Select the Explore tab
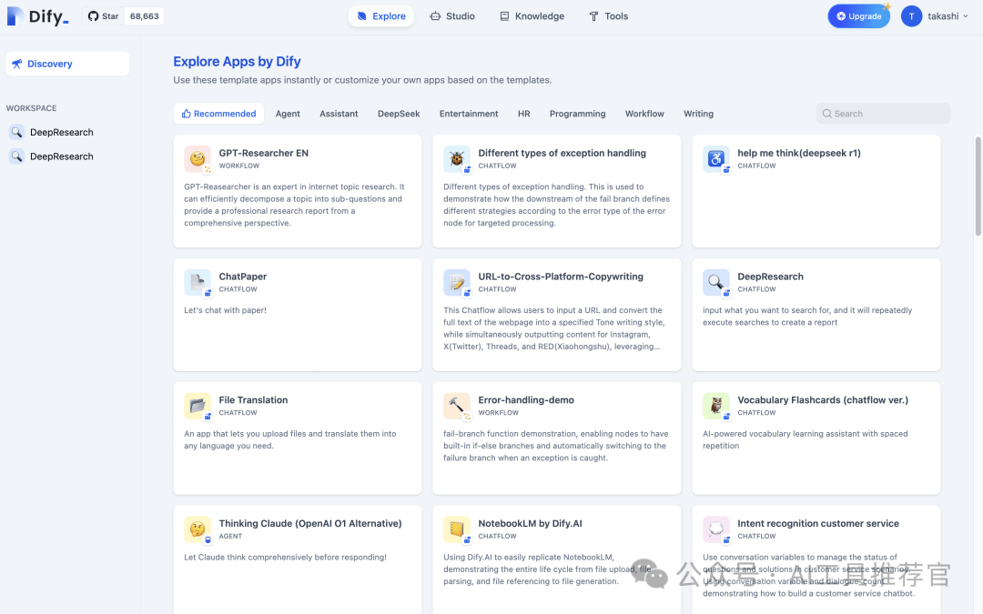Viewport: 983px width, 614px height. click(x=381, y=16)
